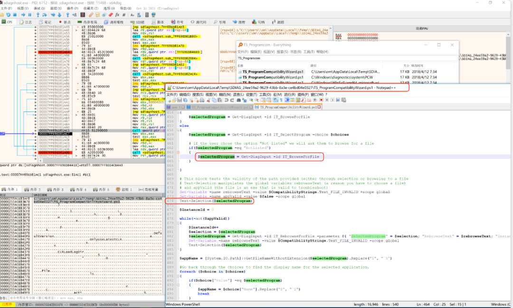This screenshot has height=308, width=513.
Task: Click Notepad++ cut scissors icon
Action: 209,100
